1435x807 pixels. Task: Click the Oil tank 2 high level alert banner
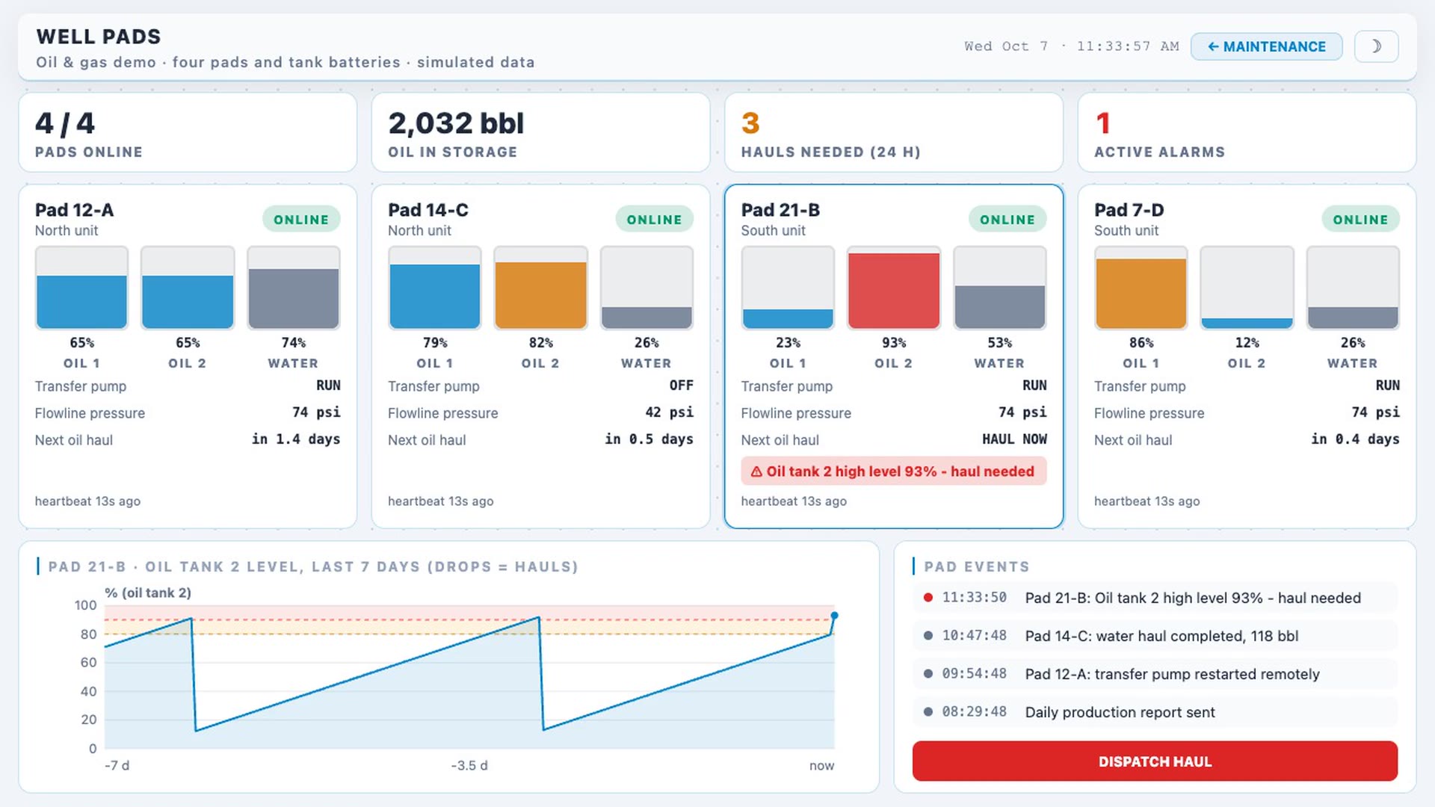(x=893, y=471)
